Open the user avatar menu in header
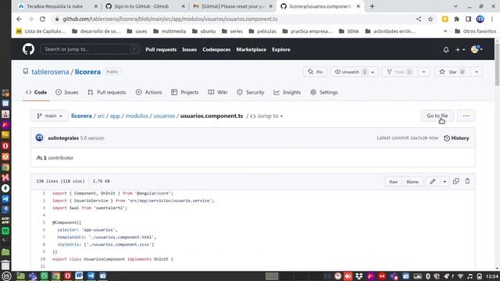Image resolution: width=500 pixels, height=281 pixels. [477, 49]
